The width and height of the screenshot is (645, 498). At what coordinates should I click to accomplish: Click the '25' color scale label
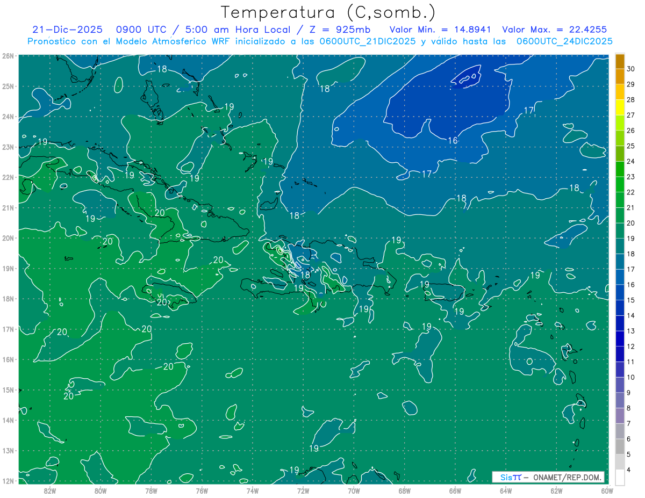click(x=630, y=146)
